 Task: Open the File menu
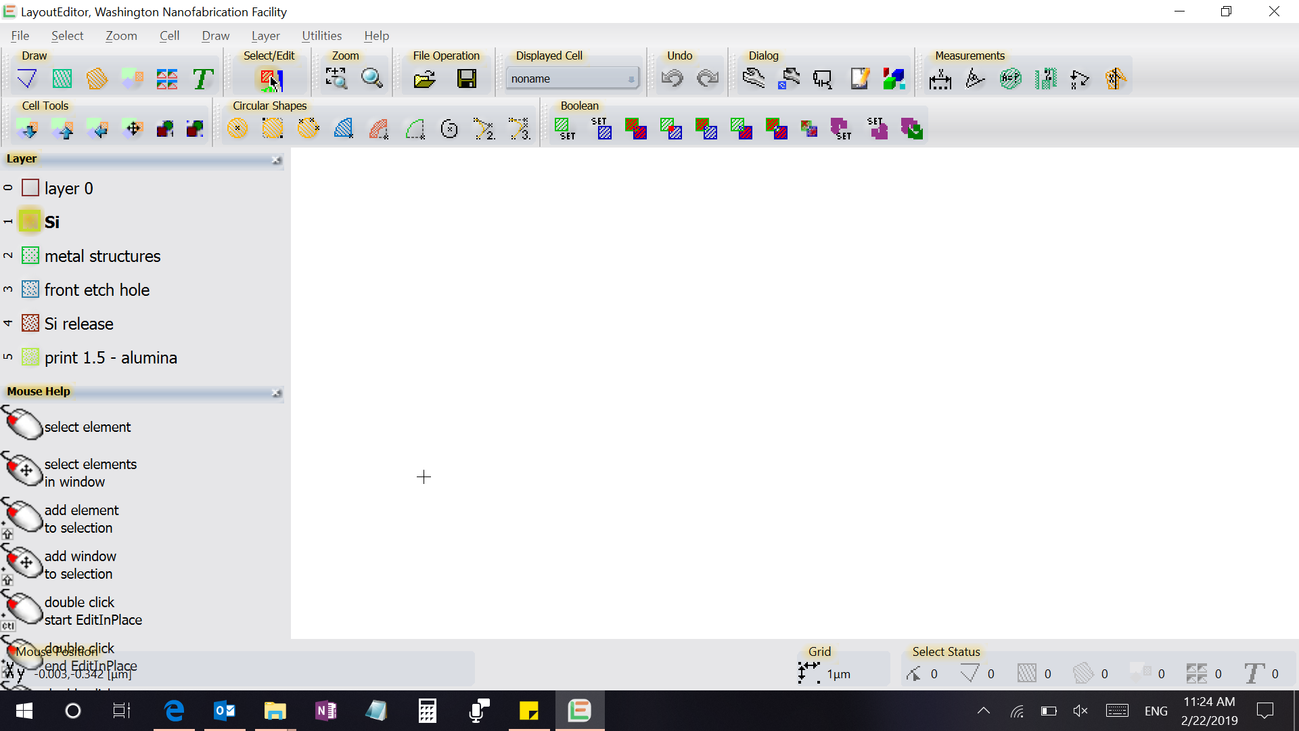click(20, 36)
